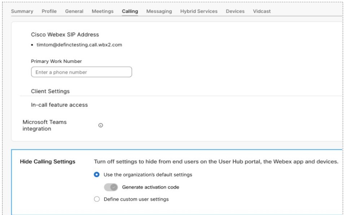Open Microsoft Teams integration settings
This screenshot has height=215, width=344.
[x=44, y=125]
